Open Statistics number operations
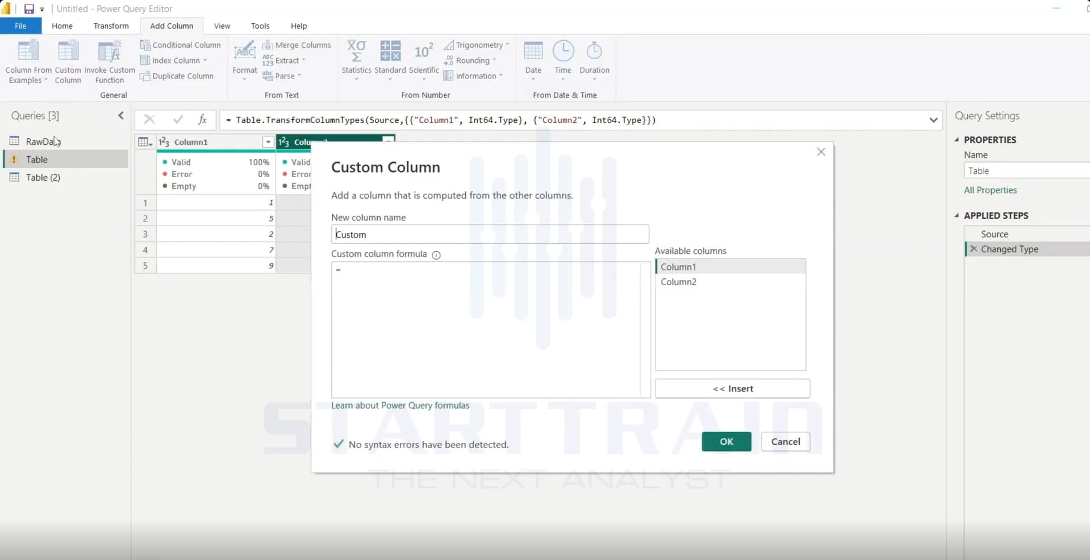 click(x=356, y=60)
